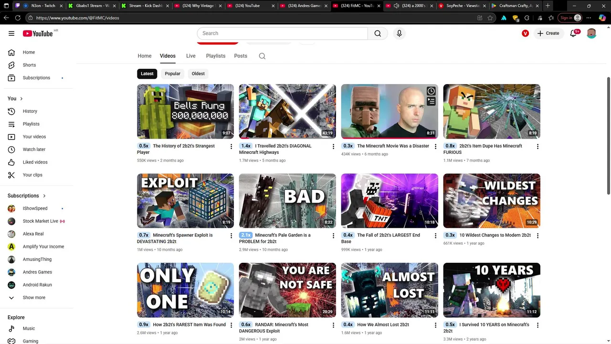This screenshot has width=611, height=344.
Task: Add page to favorites star
Action: (490, 18)
